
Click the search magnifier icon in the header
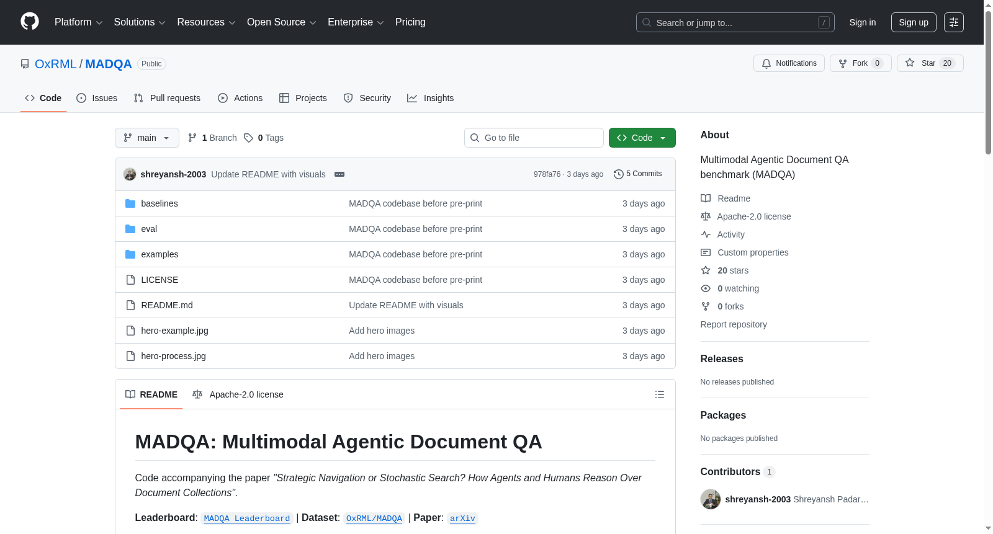coord(647,22)
